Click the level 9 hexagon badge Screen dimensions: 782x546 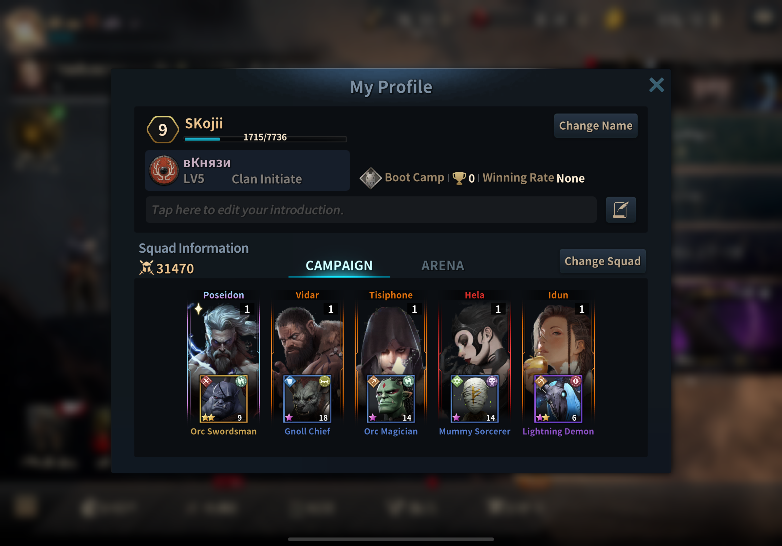[163, 129]
